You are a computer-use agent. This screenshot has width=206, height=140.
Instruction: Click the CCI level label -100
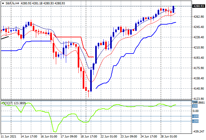tap(195, 116)
